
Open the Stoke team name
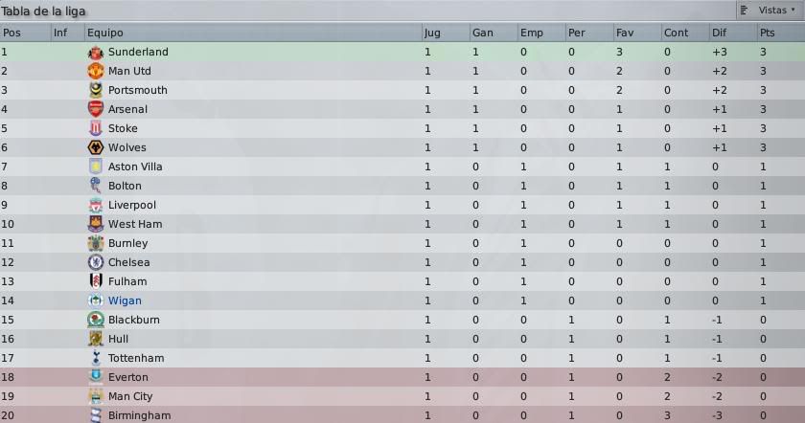pyautogui.click(x=123, y=128)
